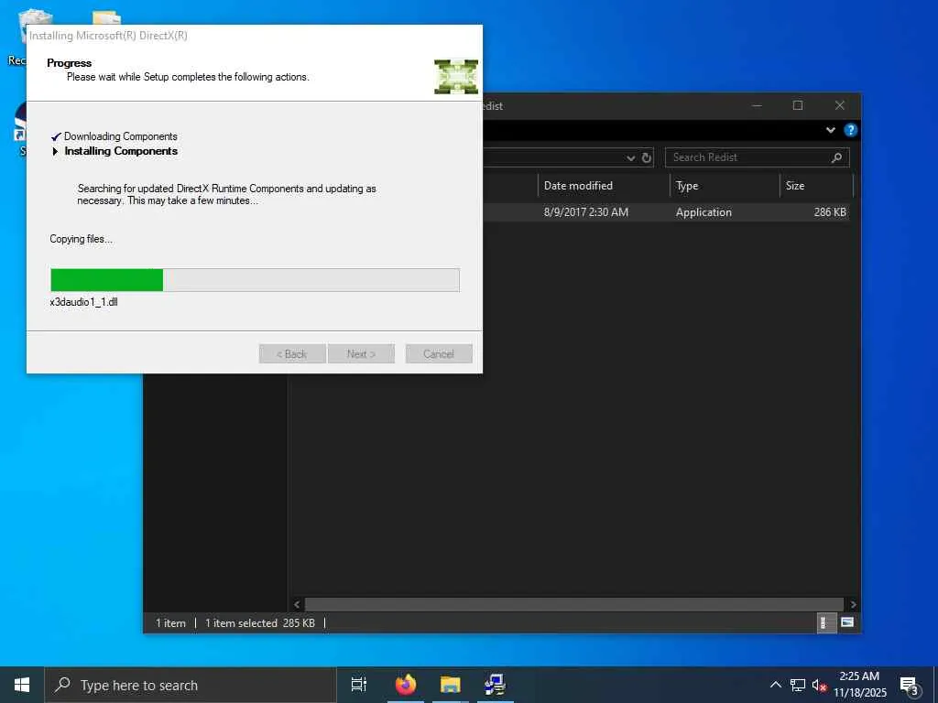Click the Cancel button in DirectX setup
938x703 pixels.
pos(439,354)
